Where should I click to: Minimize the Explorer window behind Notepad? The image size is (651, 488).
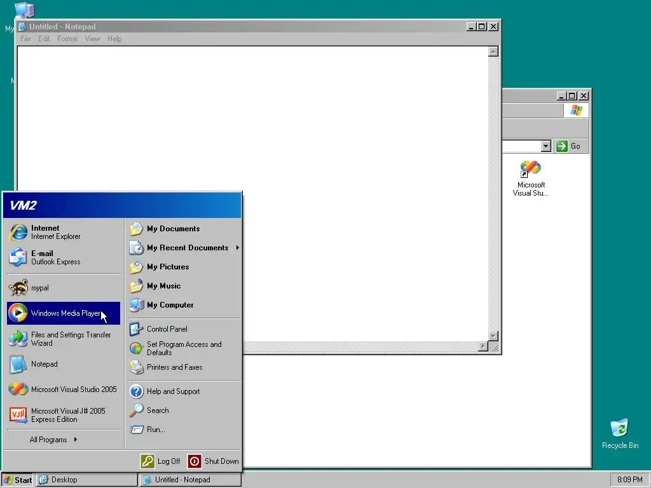(562, 96)
